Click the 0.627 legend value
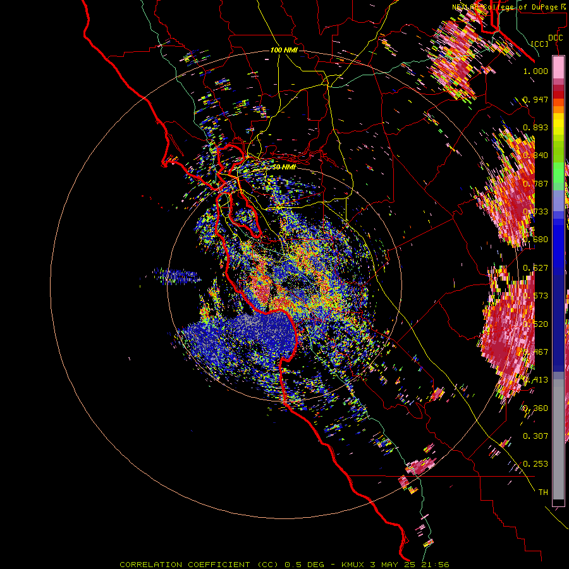The image size is (569, 569). (x=535, y=268)
